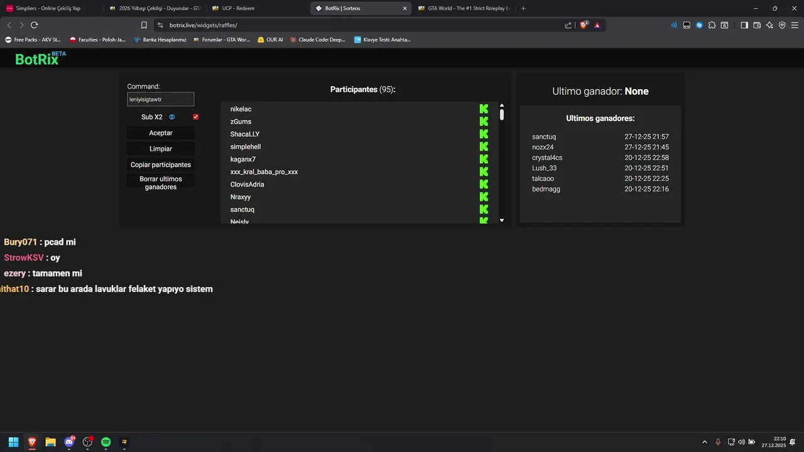This screenshot has height=452, width=804.
Task: Open the Extensions puzzle icon
Action: point(712,25)
